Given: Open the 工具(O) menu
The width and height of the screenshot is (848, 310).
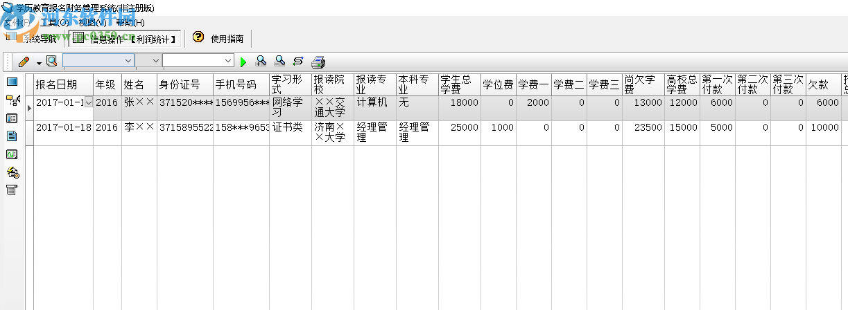Looking at the screenshot, I should point(54,23).
